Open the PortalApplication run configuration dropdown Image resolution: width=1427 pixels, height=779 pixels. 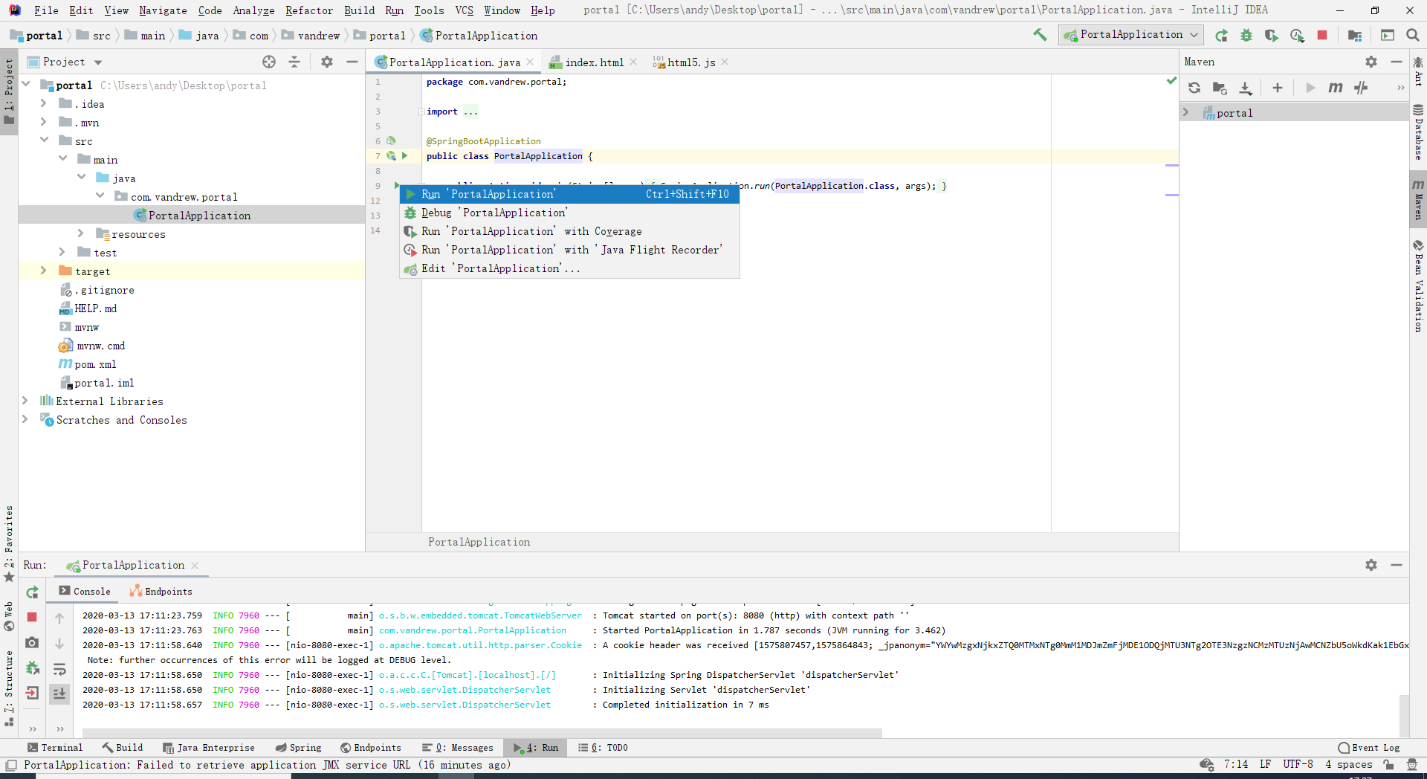1130,35
